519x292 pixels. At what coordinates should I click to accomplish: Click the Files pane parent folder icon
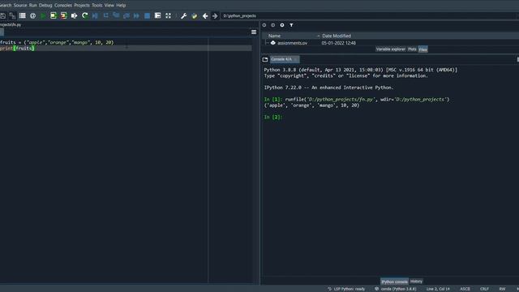tap(282, 25)
